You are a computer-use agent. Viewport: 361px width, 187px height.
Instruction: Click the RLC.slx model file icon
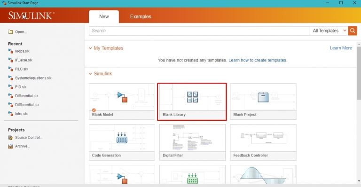pos(10,69)
